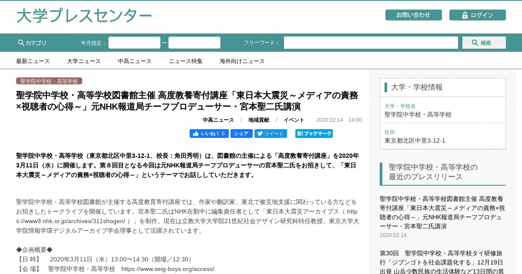Click the Twitter ツイート button

[x=271, y=134]
